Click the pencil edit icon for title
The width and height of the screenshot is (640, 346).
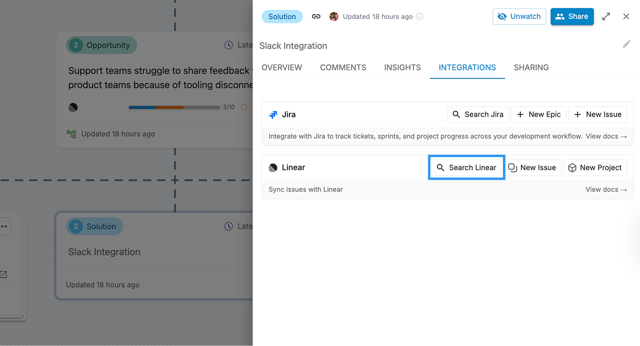point(626,44)
